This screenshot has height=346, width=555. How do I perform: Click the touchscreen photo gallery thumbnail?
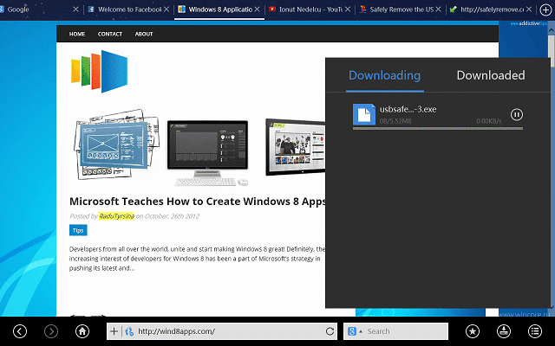click(295, 147)
